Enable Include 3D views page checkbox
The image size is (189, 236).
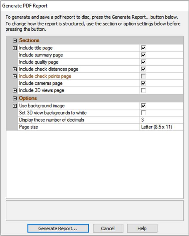pos(143,90)
